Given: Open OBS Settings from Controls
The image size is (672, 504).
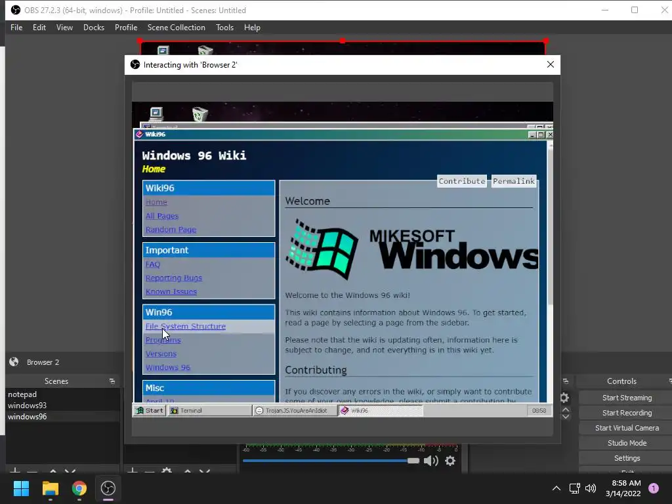Looking at the screenshot, I should pos(627,457).
